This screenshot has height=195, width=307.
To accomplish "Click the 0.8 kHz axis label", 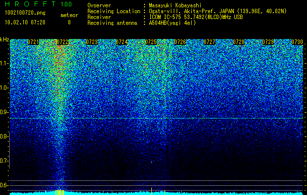I will coord(3,136).
